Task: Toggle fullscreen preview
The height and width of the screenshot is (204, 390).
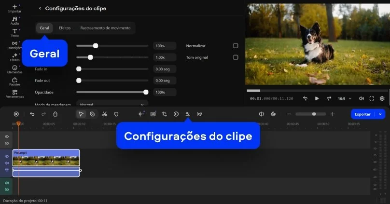Action: coord(372,98)
